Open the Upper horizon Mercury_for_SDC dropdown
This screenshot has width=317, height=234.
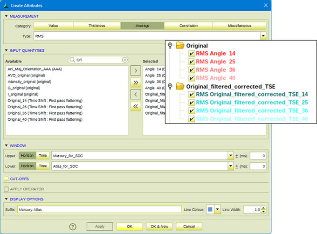click(x=231, y=156)
